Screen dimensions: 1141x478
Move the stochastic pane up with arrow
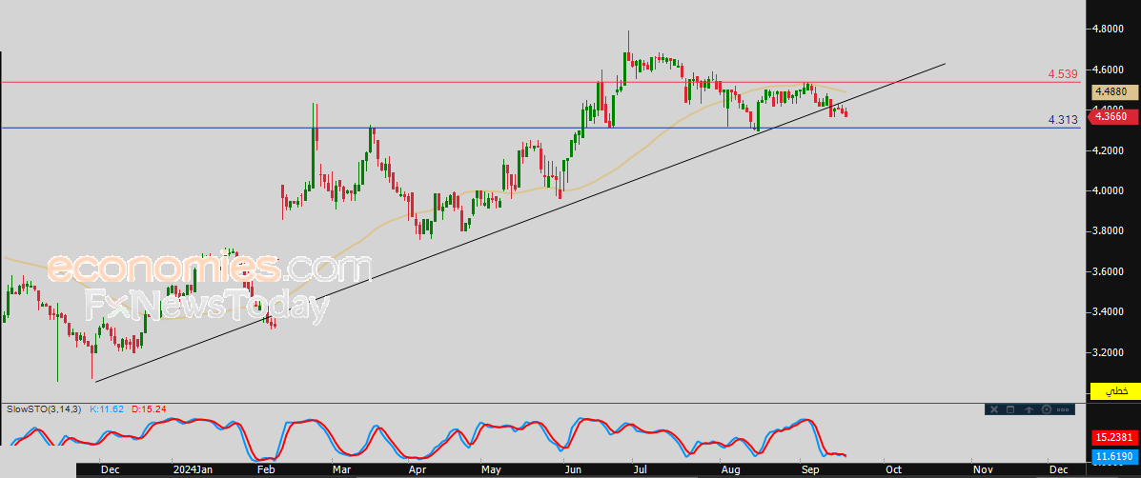pyautogui.click(x=1029, y=409)
